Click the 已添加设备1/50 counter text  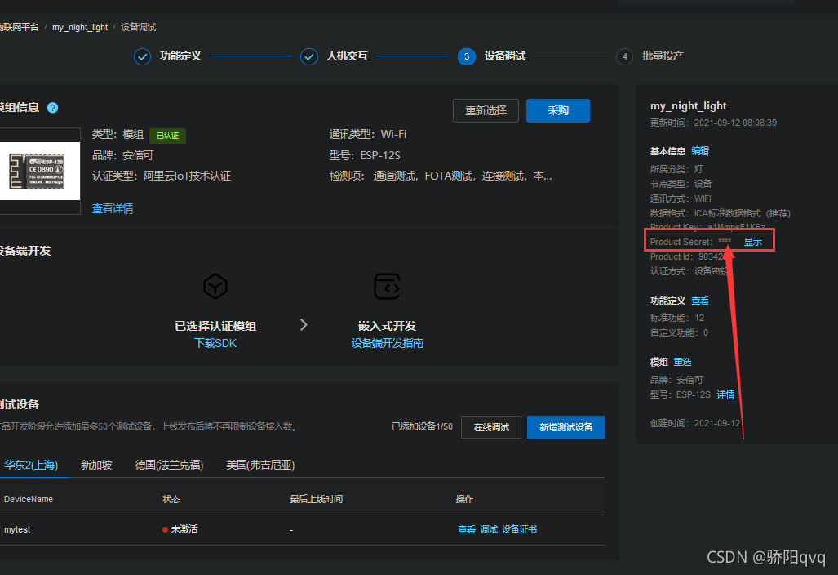[x=422, y=427]
